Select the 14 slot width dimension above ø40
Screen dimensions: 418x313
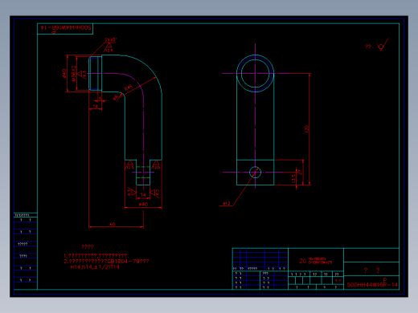pos(143,195)
